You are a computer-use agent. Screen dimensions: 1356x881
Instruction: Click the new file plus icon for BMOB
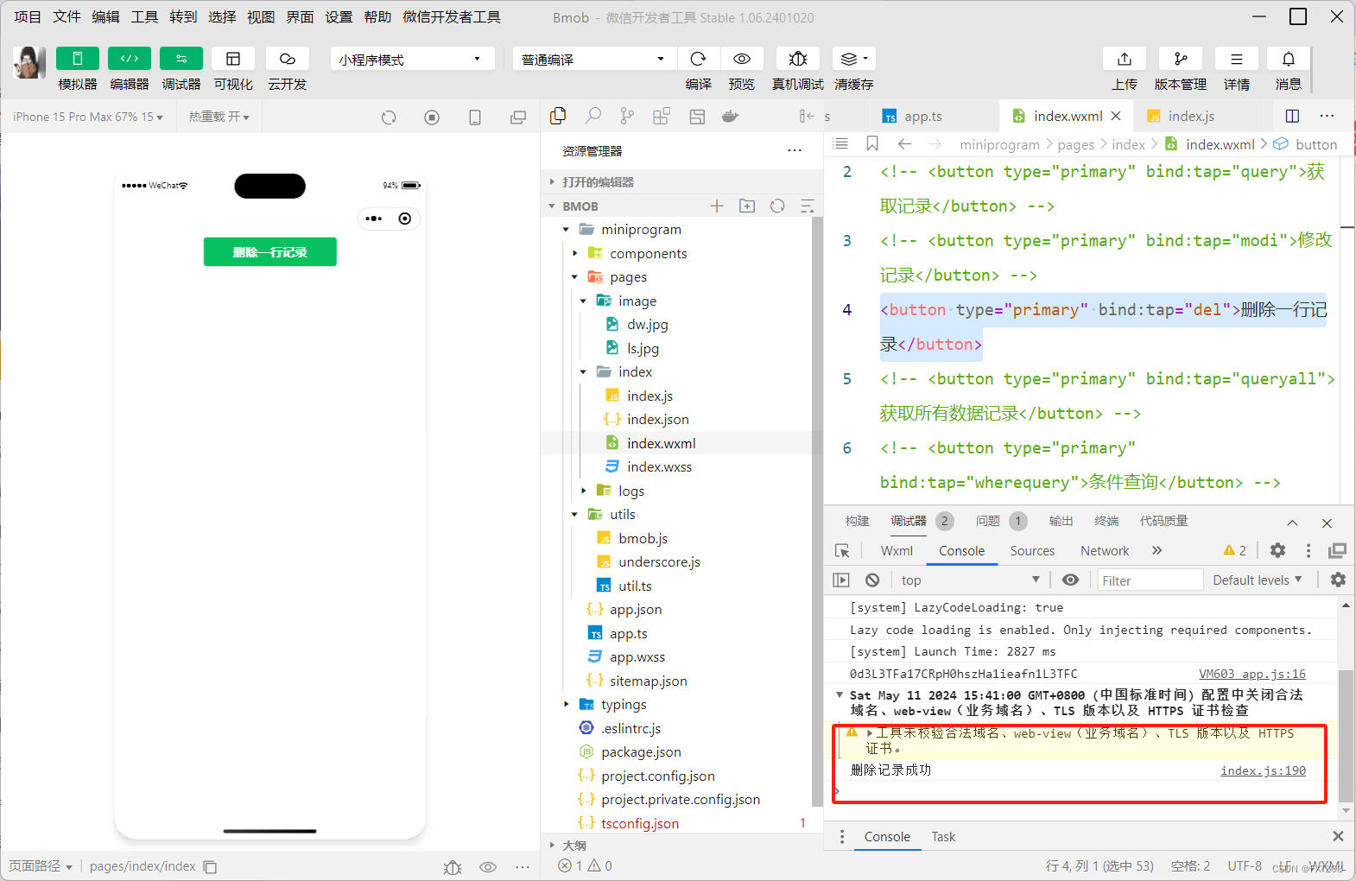click(717, 206)
